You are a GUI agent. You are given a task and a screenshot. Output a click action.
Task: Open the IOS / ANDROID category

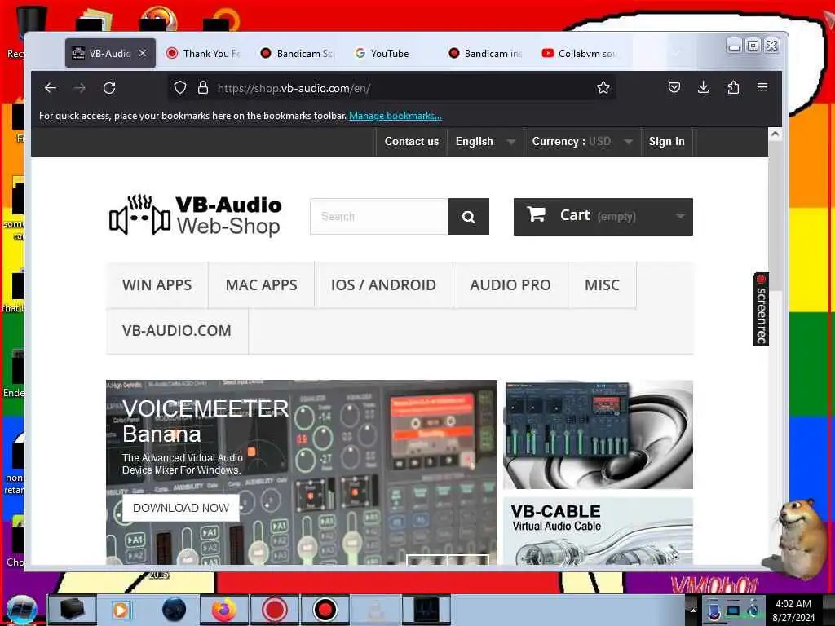tap(383, 285)
